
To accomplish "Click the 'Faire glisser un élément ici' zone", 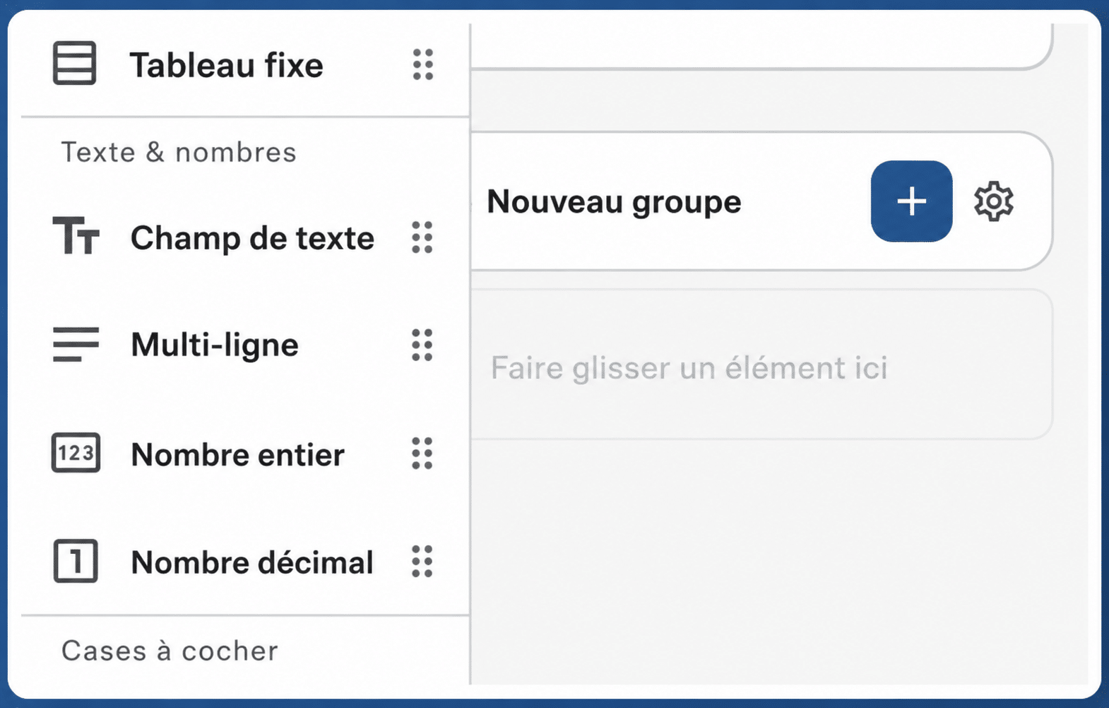I will (761, 365).
